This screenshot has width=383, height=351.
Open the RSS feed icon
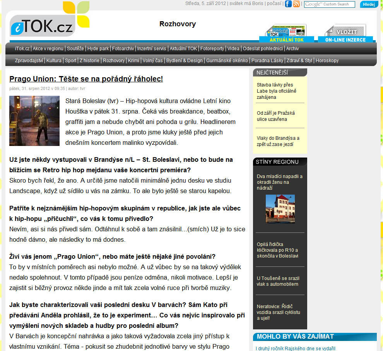point(296,4)
